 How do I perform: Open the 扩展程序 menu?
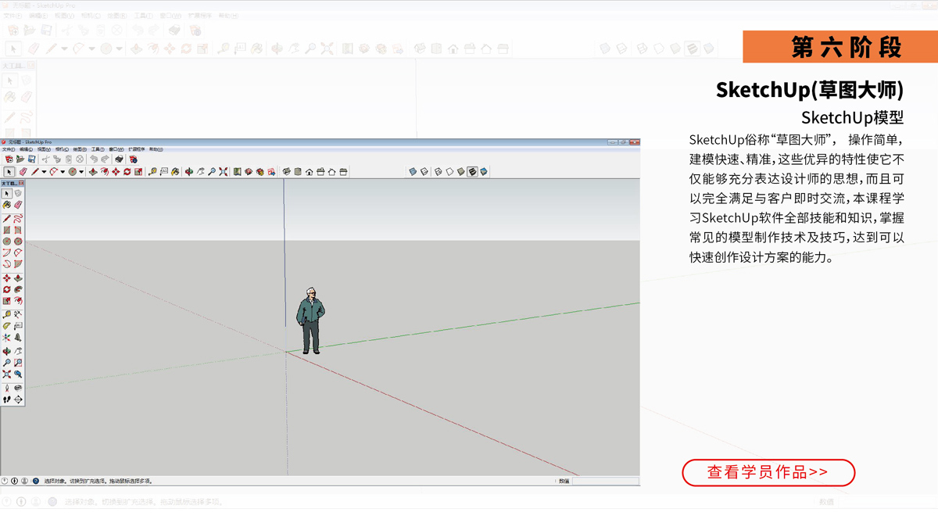tap(137, 149)
